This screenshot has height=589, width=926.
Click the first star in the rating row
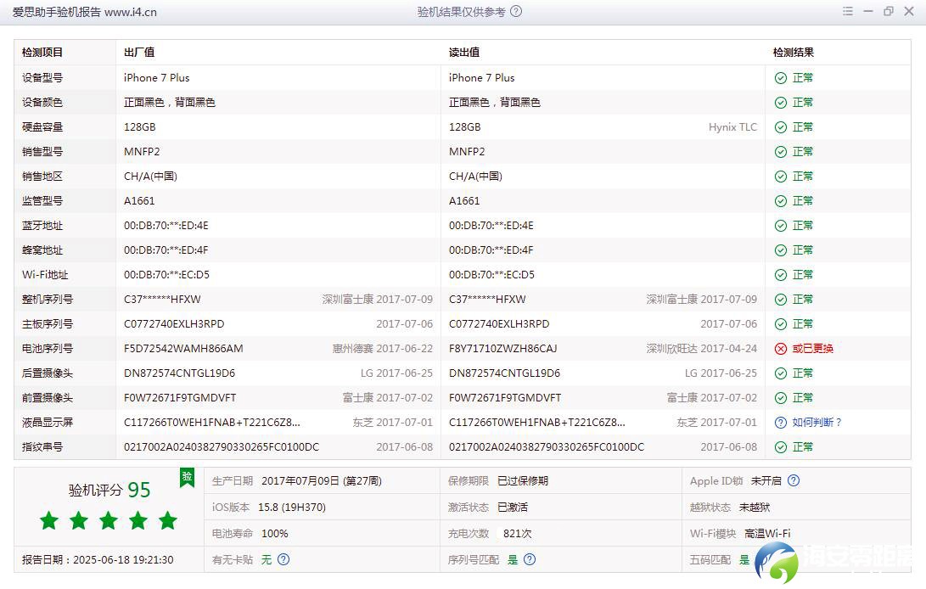[48, 521]
